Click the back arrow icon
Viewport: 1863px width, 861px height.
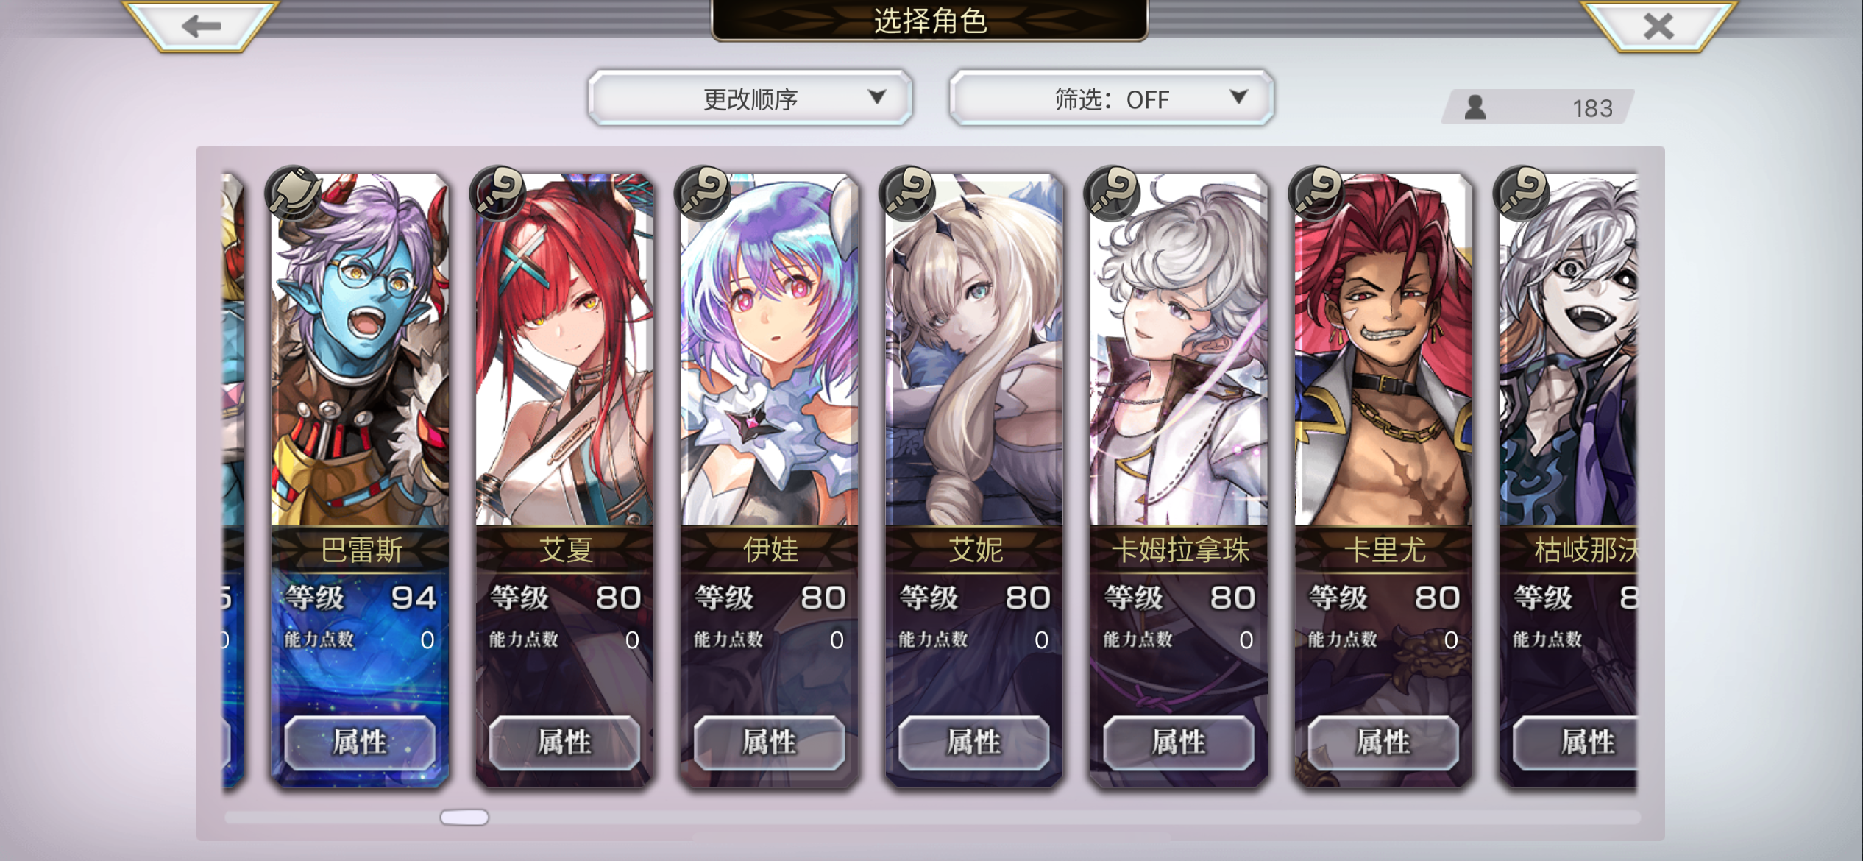click(x=201, y=26)
